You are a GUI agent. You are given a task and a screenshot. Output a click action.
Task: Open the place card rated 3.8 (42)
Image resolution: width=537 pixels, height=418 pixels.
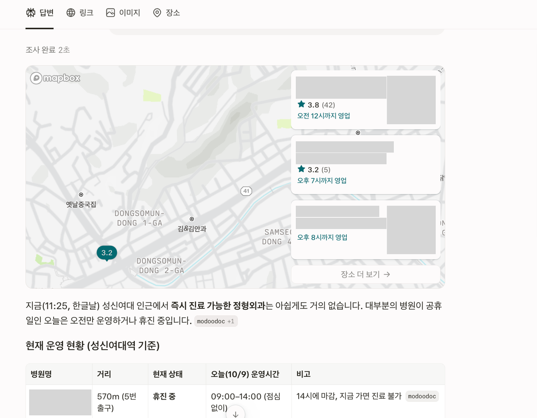pos(366,100)
